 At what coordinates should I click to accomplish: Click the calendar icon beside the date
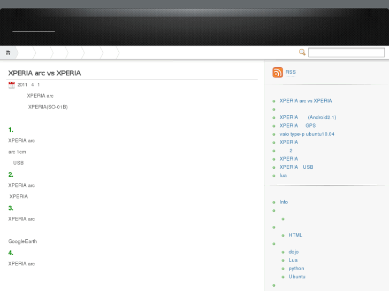pyautogui.click(x=11, y=85)
